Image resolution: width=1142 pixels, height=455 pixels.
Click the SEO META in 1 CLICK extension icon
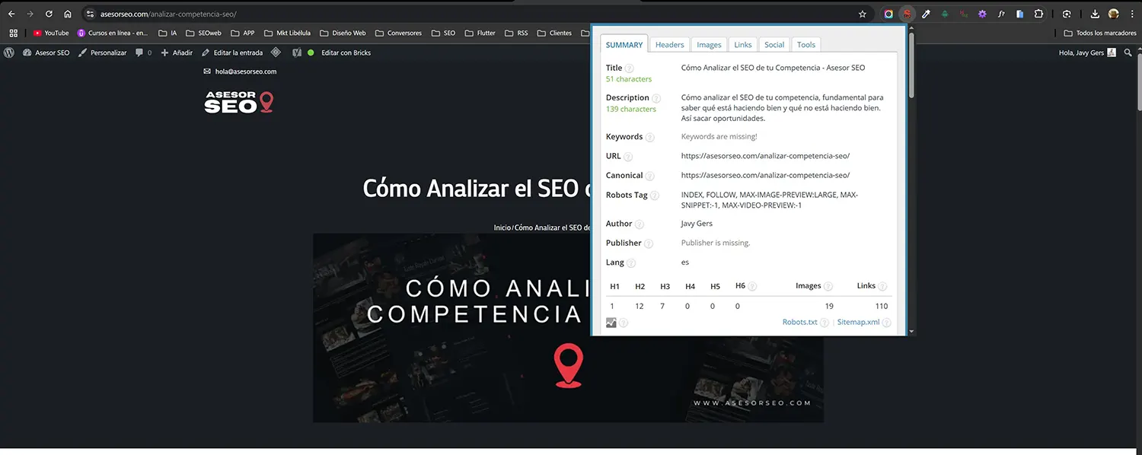[907, 13]
